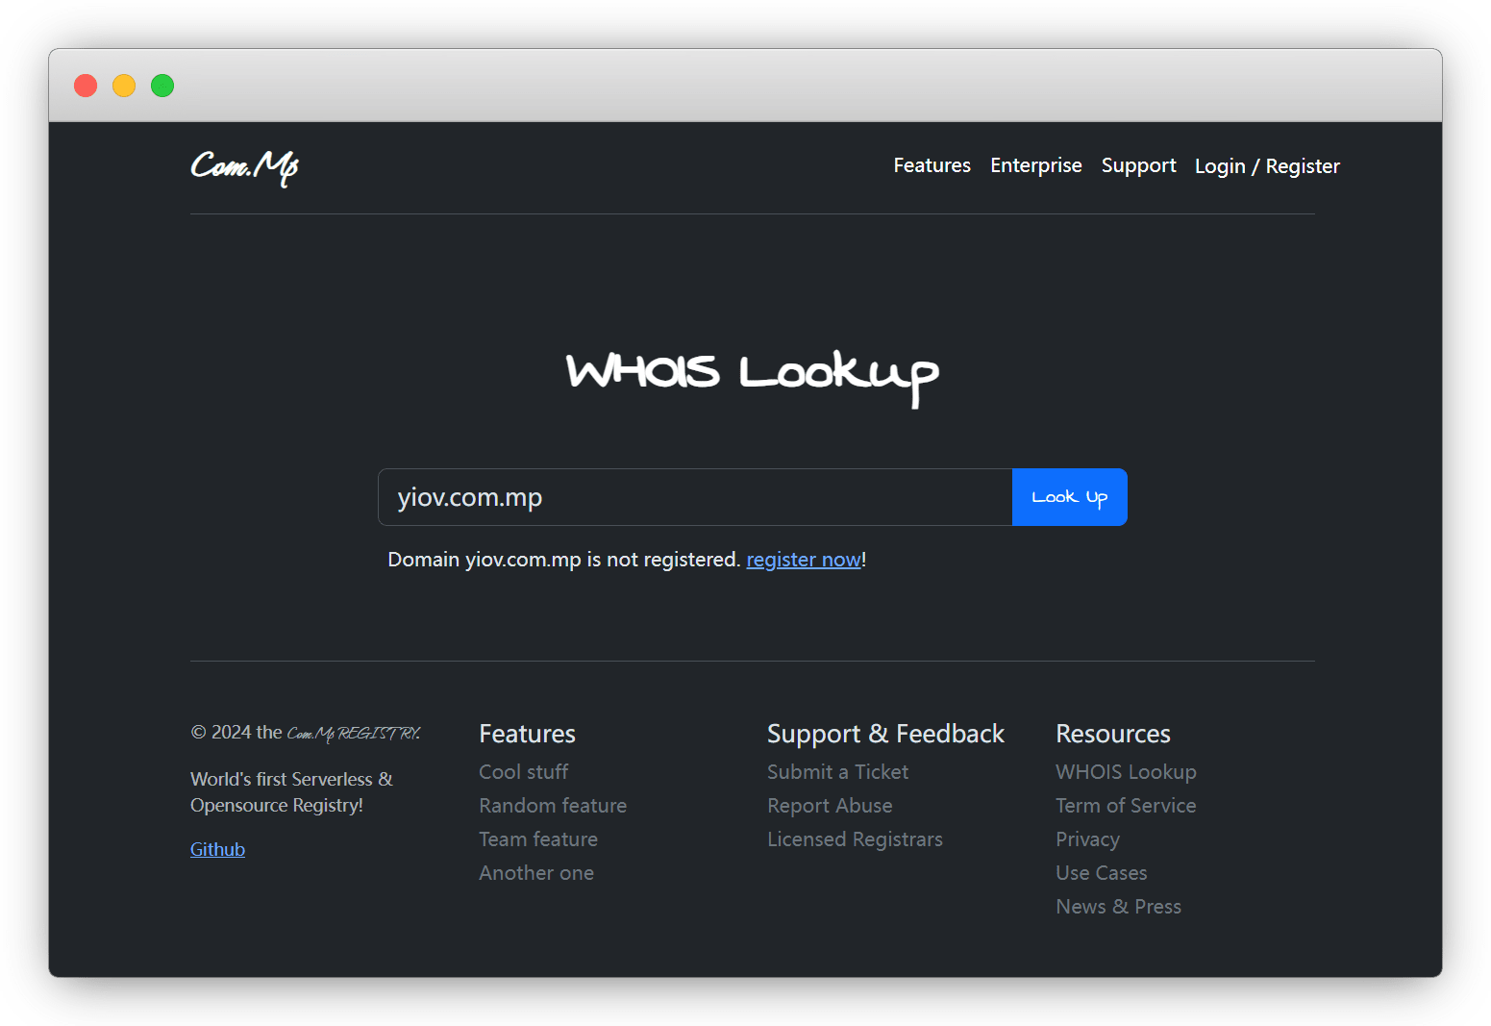The height and width of the screenshot is (1026, 1491).
Task: Open the Enterprise navigation item
Action: click(1035, 165)
